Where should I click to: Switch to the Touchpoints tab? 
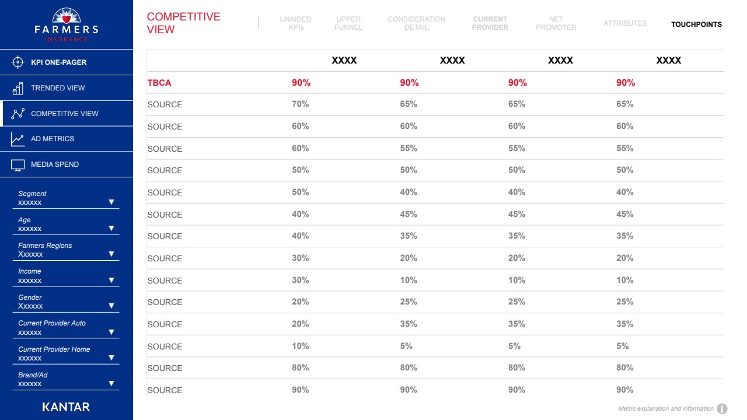click(x=696, y=24)
